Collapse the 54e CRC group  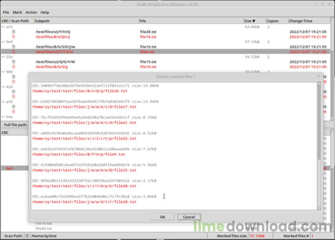3,117
